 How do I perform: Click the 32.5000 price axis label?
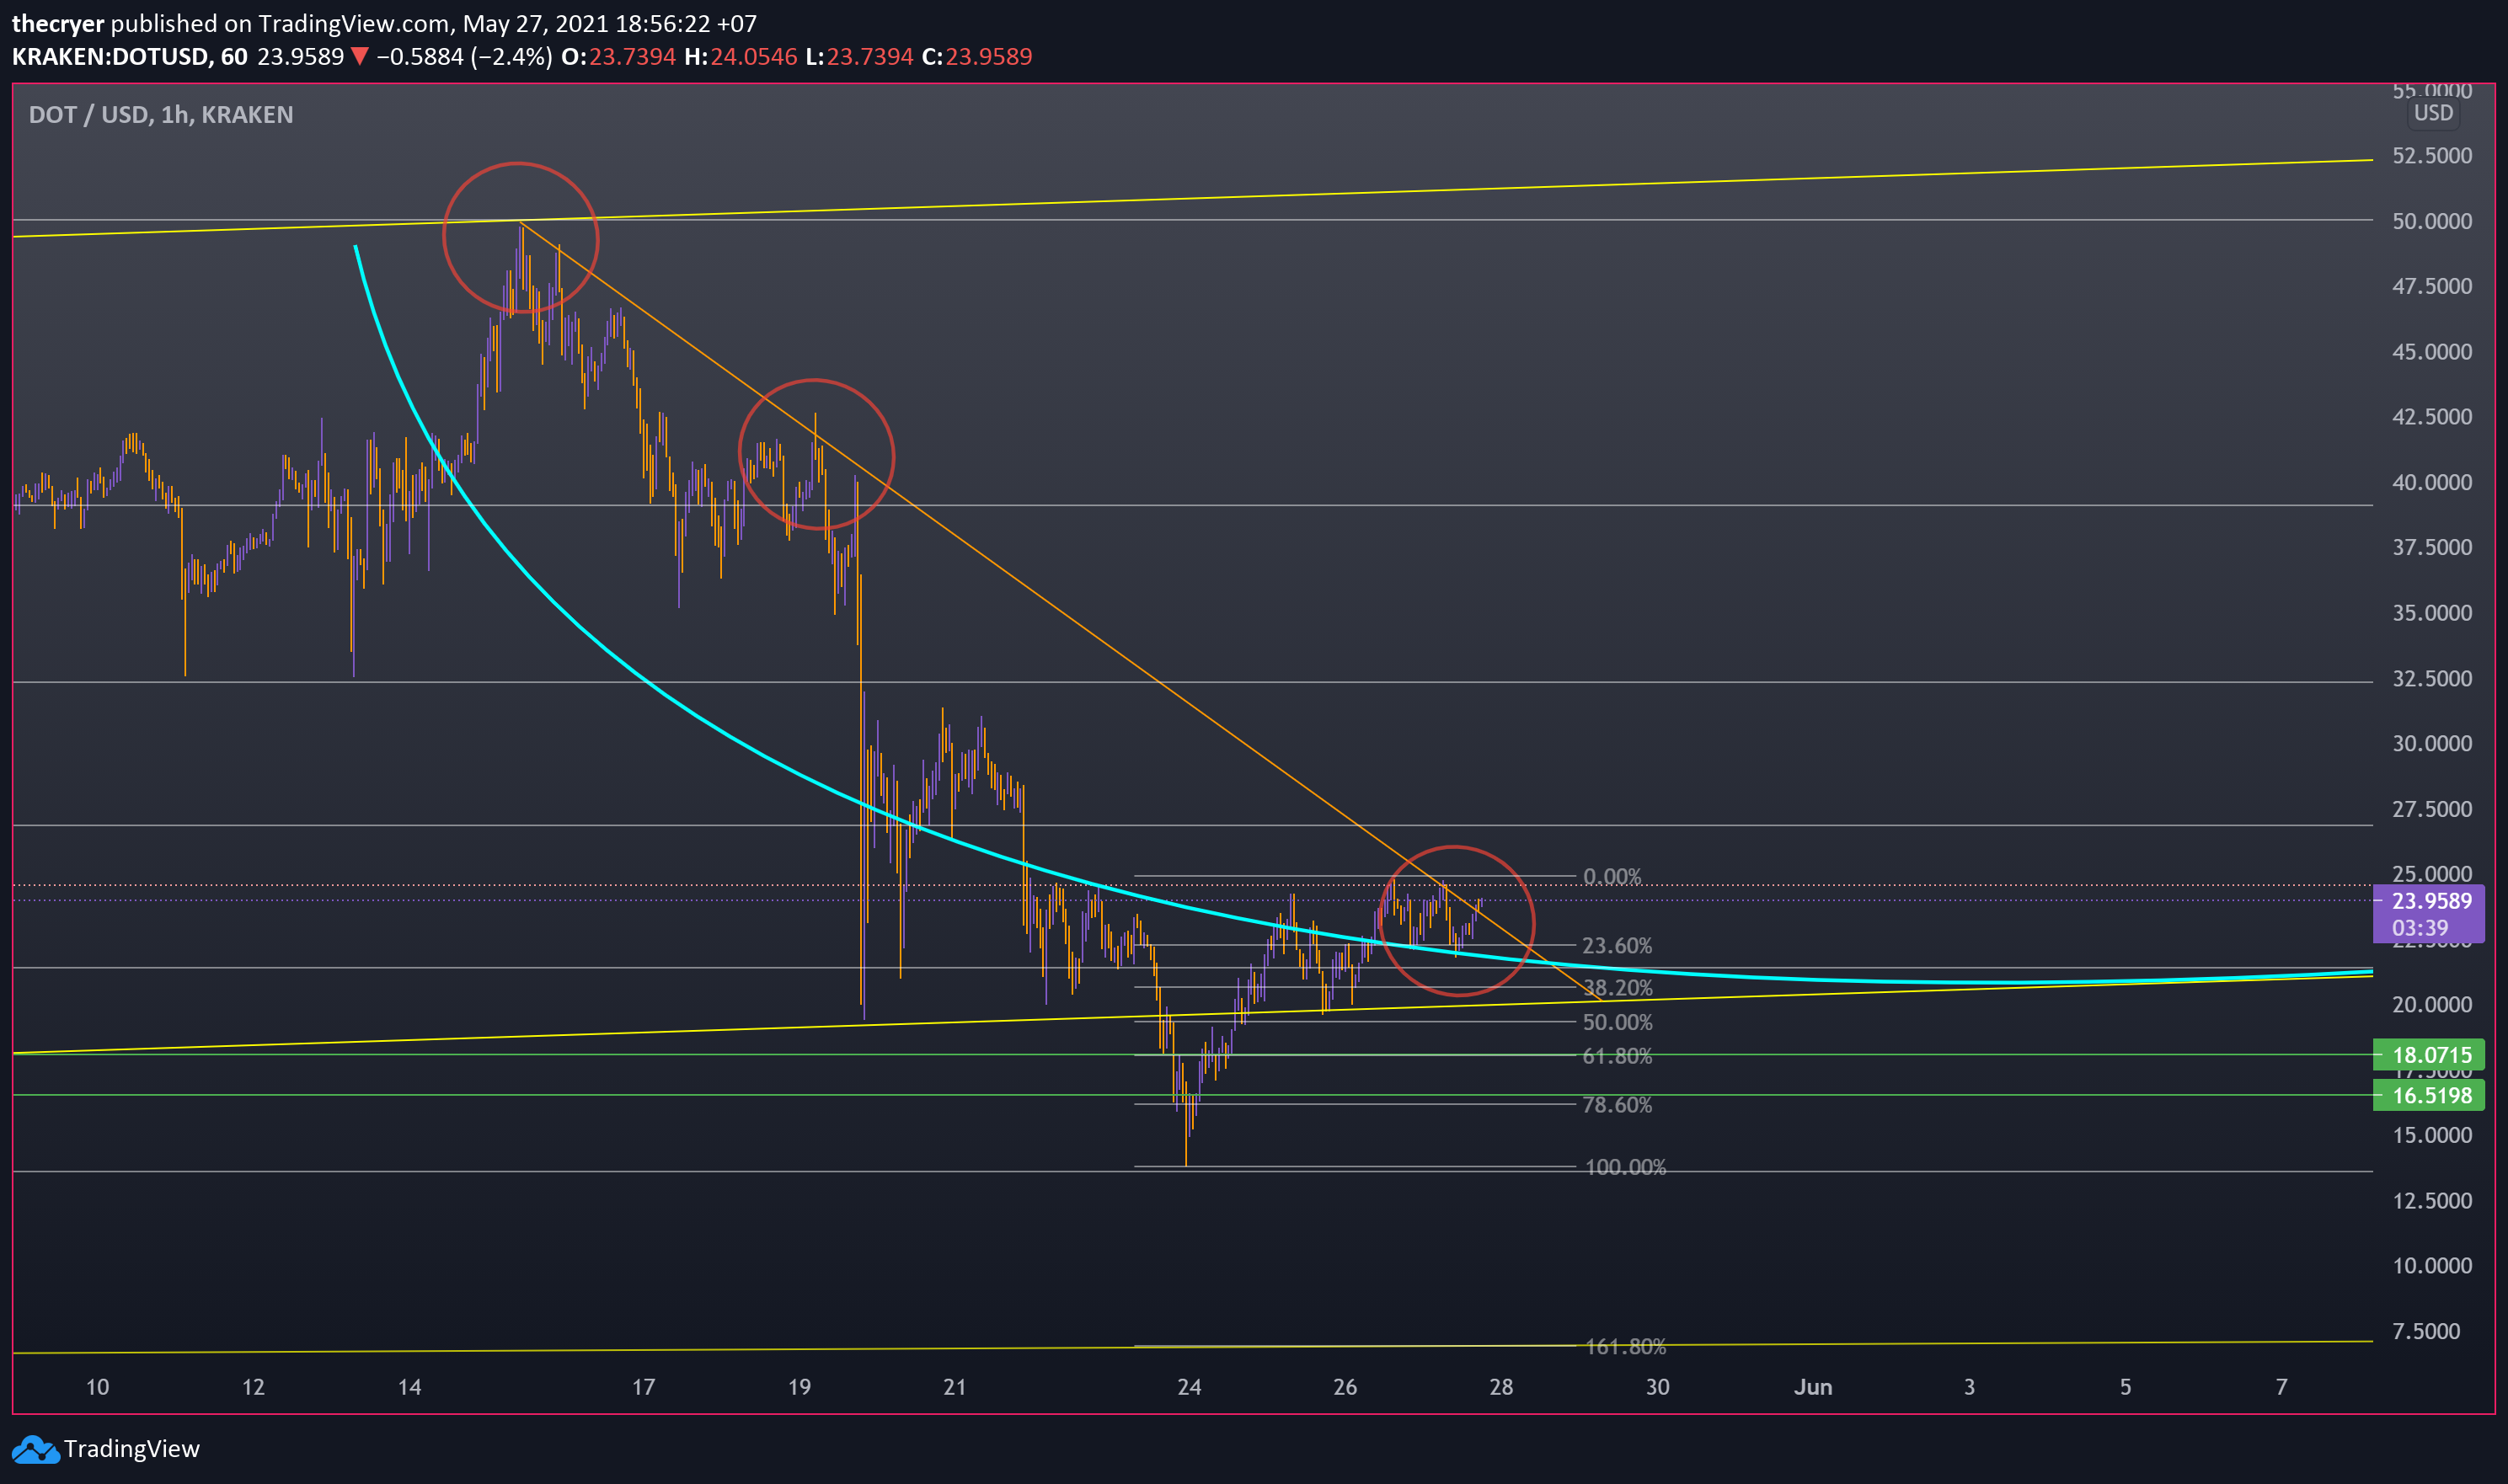(x=2432, y=678)
